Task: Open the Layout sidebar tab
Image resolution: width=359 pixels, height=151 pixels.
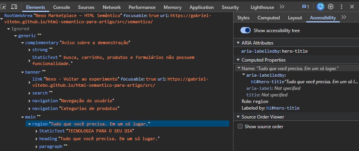Action: 295,17
